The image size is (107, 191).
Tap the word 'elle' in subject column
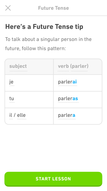[x=21, y=115]
